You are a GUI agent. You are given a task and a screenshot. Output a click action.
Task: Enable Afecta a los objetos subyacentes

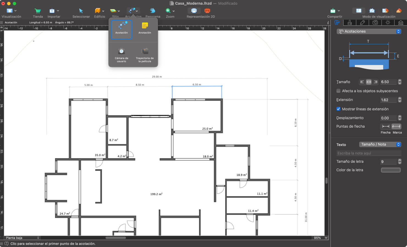pyautogui.click(x=338, y=91)
